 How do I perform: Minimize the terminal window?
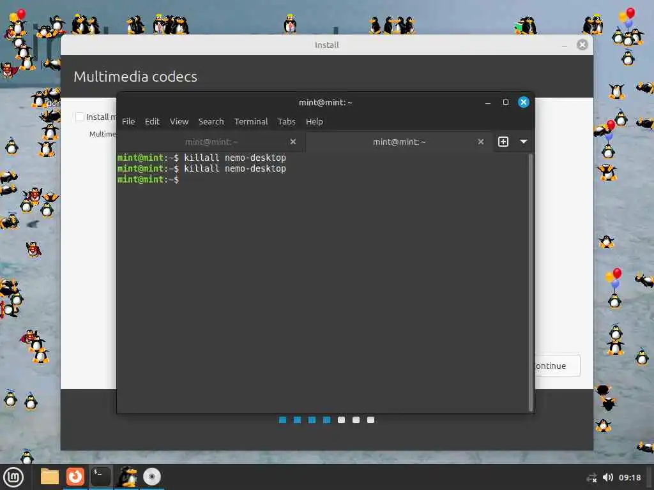click(x=487, y=103)
